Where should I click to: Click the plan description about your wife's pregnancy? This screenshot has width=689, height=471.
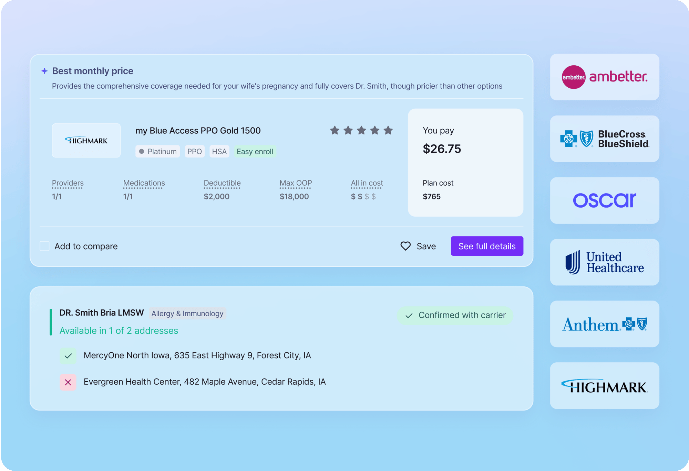click(x=277, y=86)
